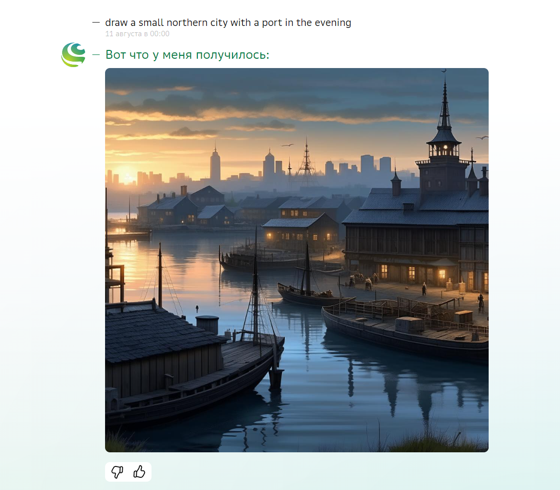Click the timestamp 11 августа в 00:00
Viewport: 560px width, 490px height.
point(137,34)
